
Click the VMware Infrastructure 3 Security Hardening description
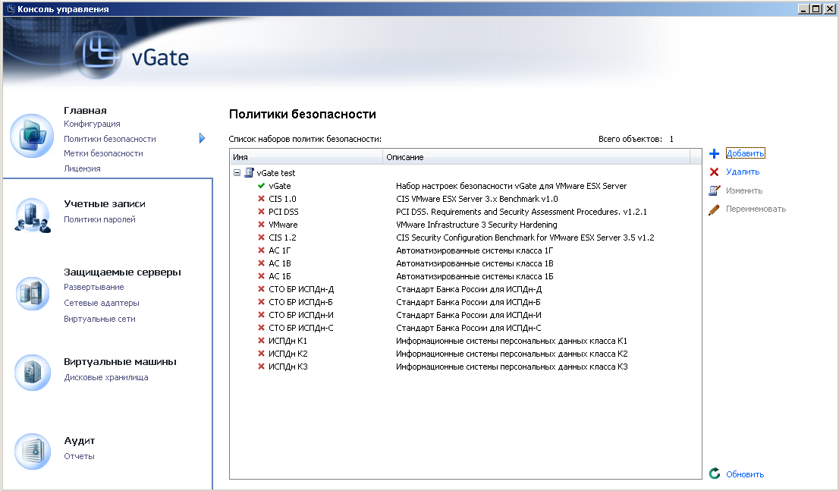(x=476, y=225)
